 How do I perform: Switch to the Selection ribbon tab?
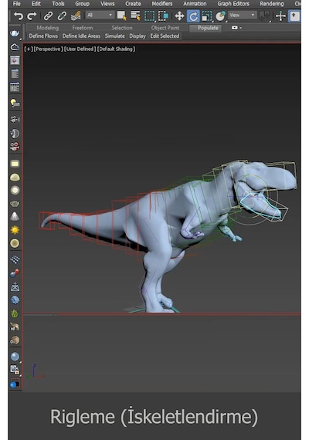(121, 28)
